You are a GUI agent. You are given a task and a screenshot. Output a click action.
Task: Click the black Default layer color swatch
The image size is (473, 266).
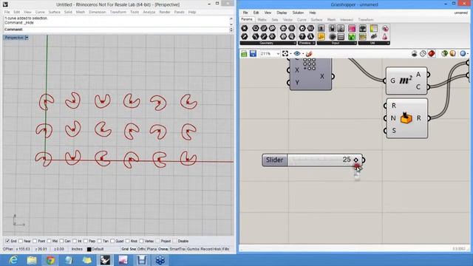point(89,249)
